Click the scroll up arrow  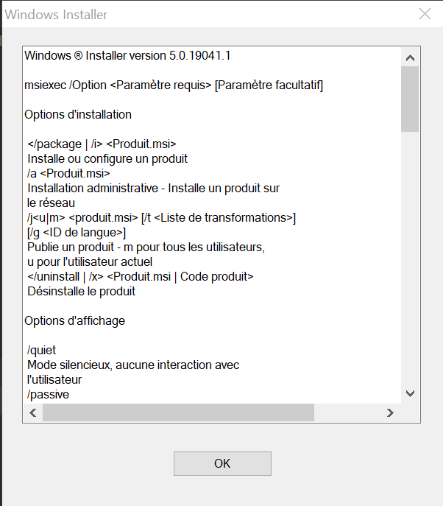[410, 57]
